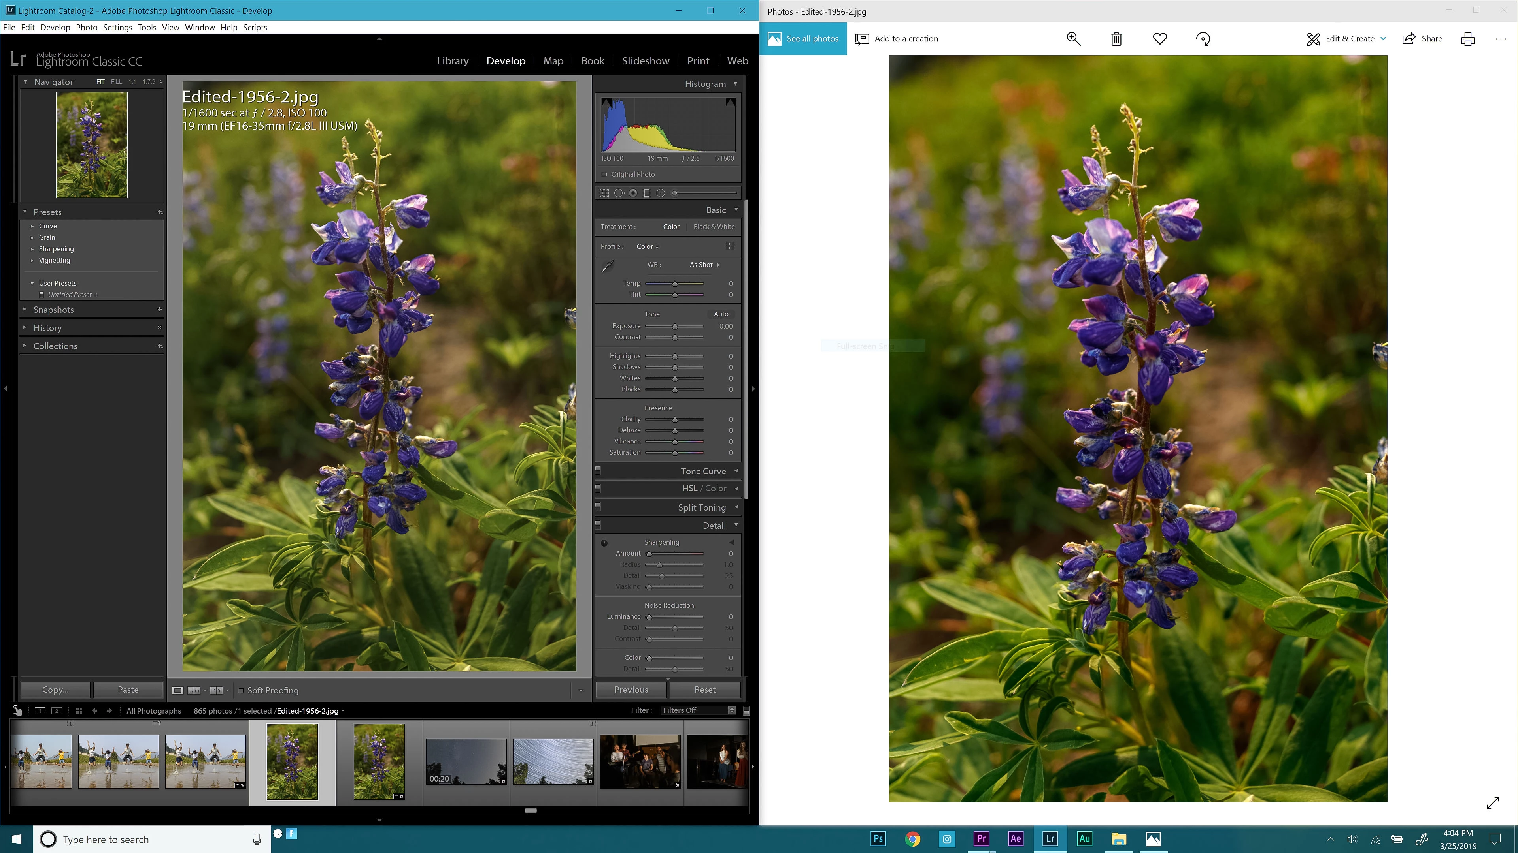
Task: Select the star trails filmstrip thumbnail
Action: pyautogui.click(x=553, y=762)
